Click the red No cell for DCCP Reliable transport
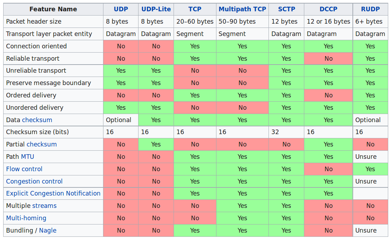Image resolution: width=390 pixels, height=240 pixels. (x=328, y=59)
